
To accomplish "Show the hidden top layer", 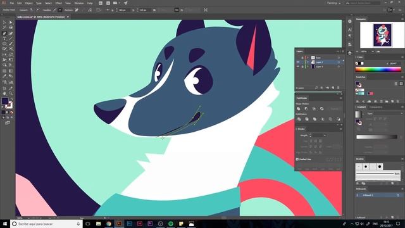I will (x=298, y=58).
